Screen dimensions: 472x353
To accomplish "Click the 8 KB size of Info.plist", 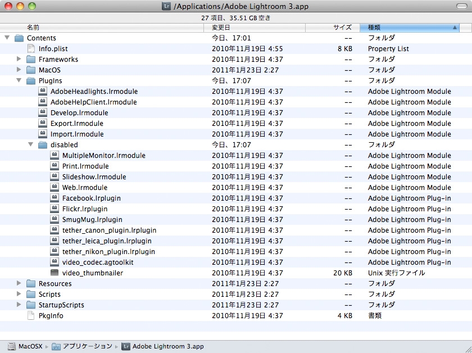I will (345, 49).
